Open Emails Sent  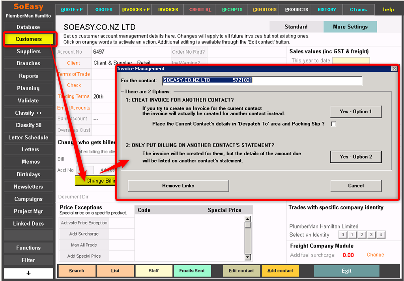click(x=192, y=271)
